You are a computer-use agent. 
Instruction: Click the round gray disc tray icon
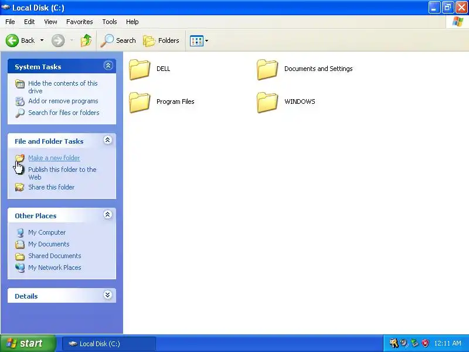click(404, 343)
